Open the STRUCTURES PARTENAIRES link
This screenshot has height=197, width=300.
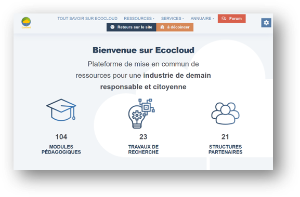[225, 149]
